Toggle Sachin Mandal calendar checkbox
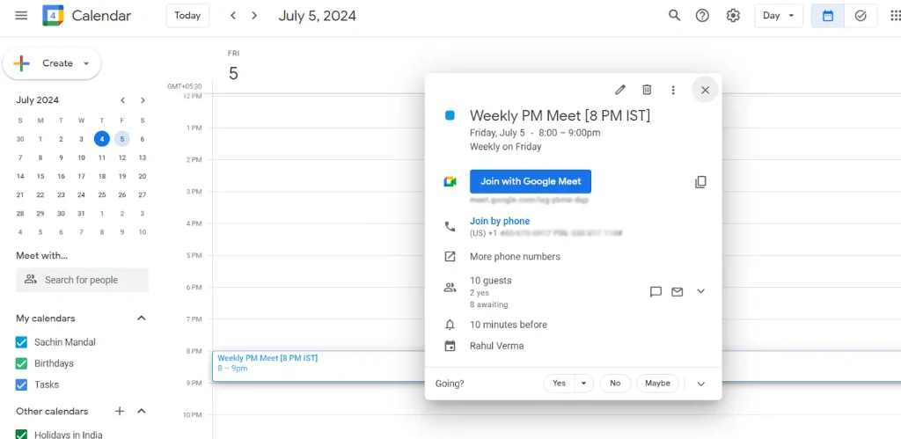The width and height of the screenshot is (901, 439). [x=21, y=342]
